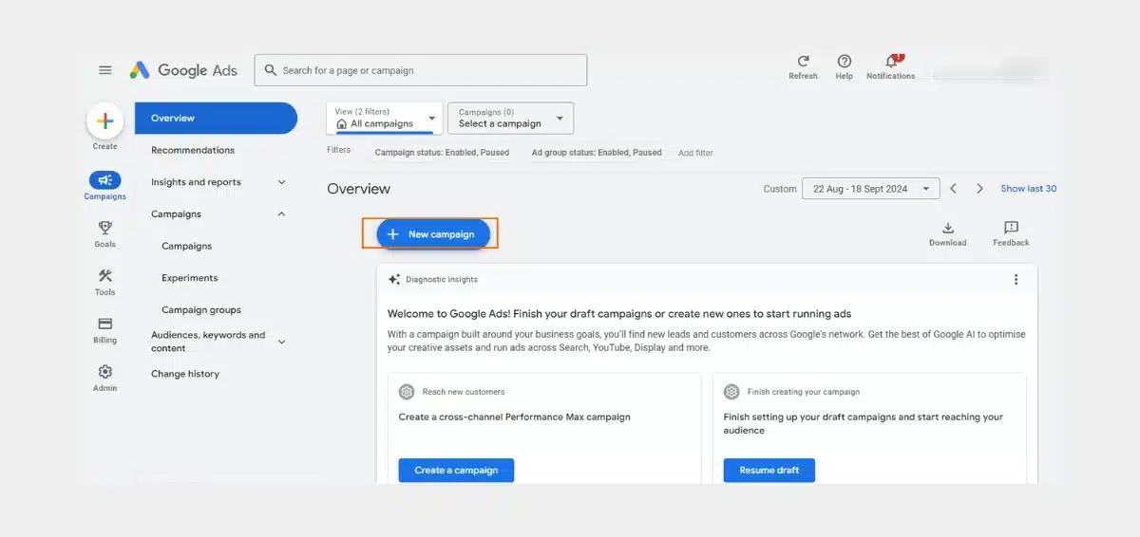Click Ad group status filter chip
The height and width of the screenshot is (537, 1140).
[x=597, y=152]
